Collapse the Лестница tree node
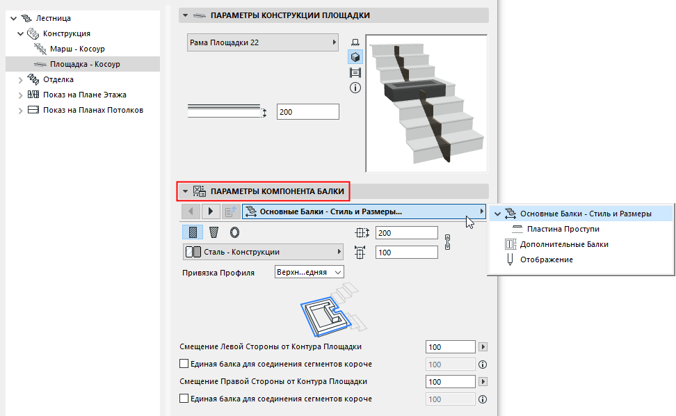The height and width of the screenshot is (416, 676). pos(13,19)
